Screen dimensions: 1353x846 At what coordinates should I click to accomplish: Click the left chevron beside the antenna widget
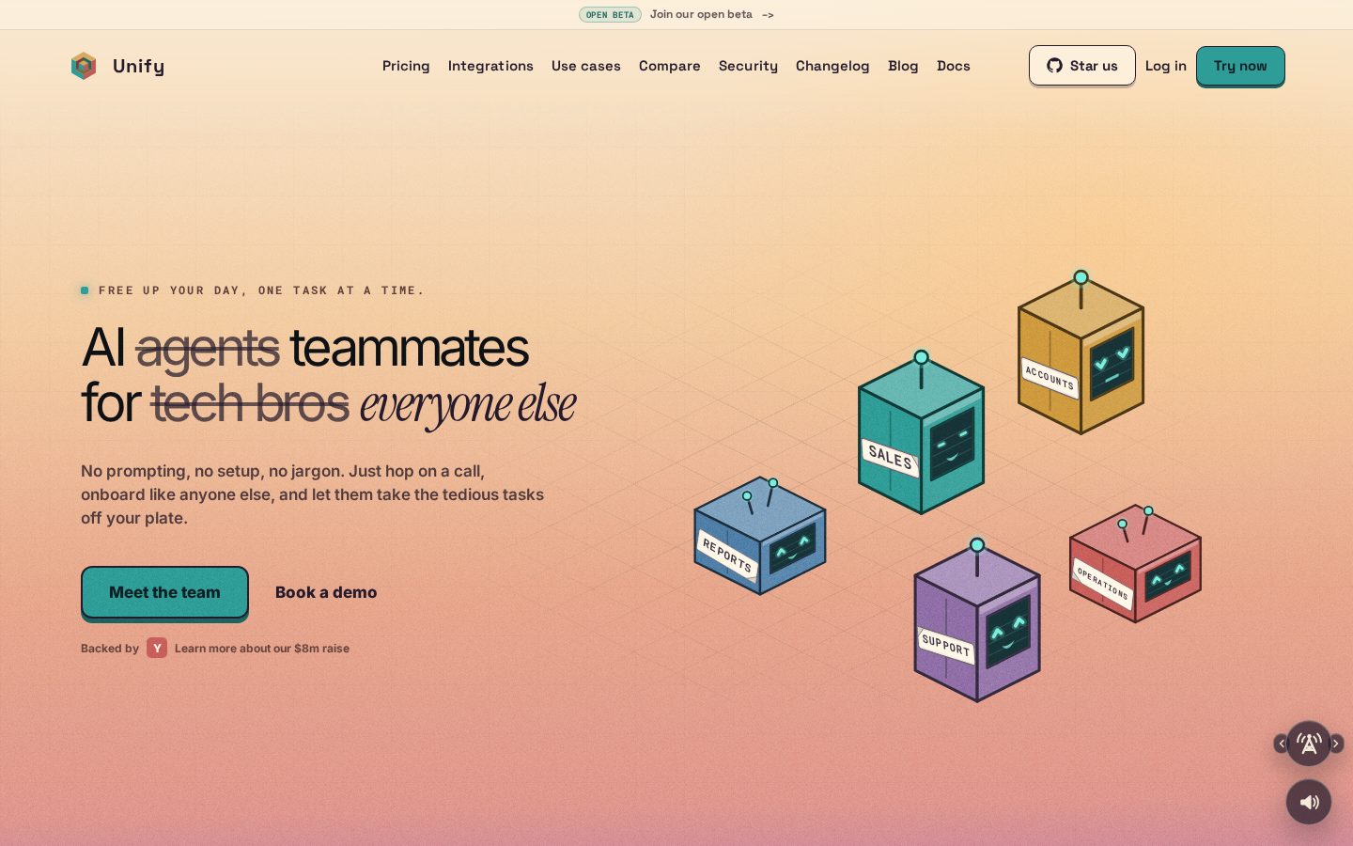[x=1281, y=744]
